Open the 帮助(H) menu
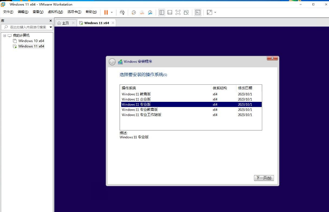This screenshot has width=329, height=212. [91, 12]
